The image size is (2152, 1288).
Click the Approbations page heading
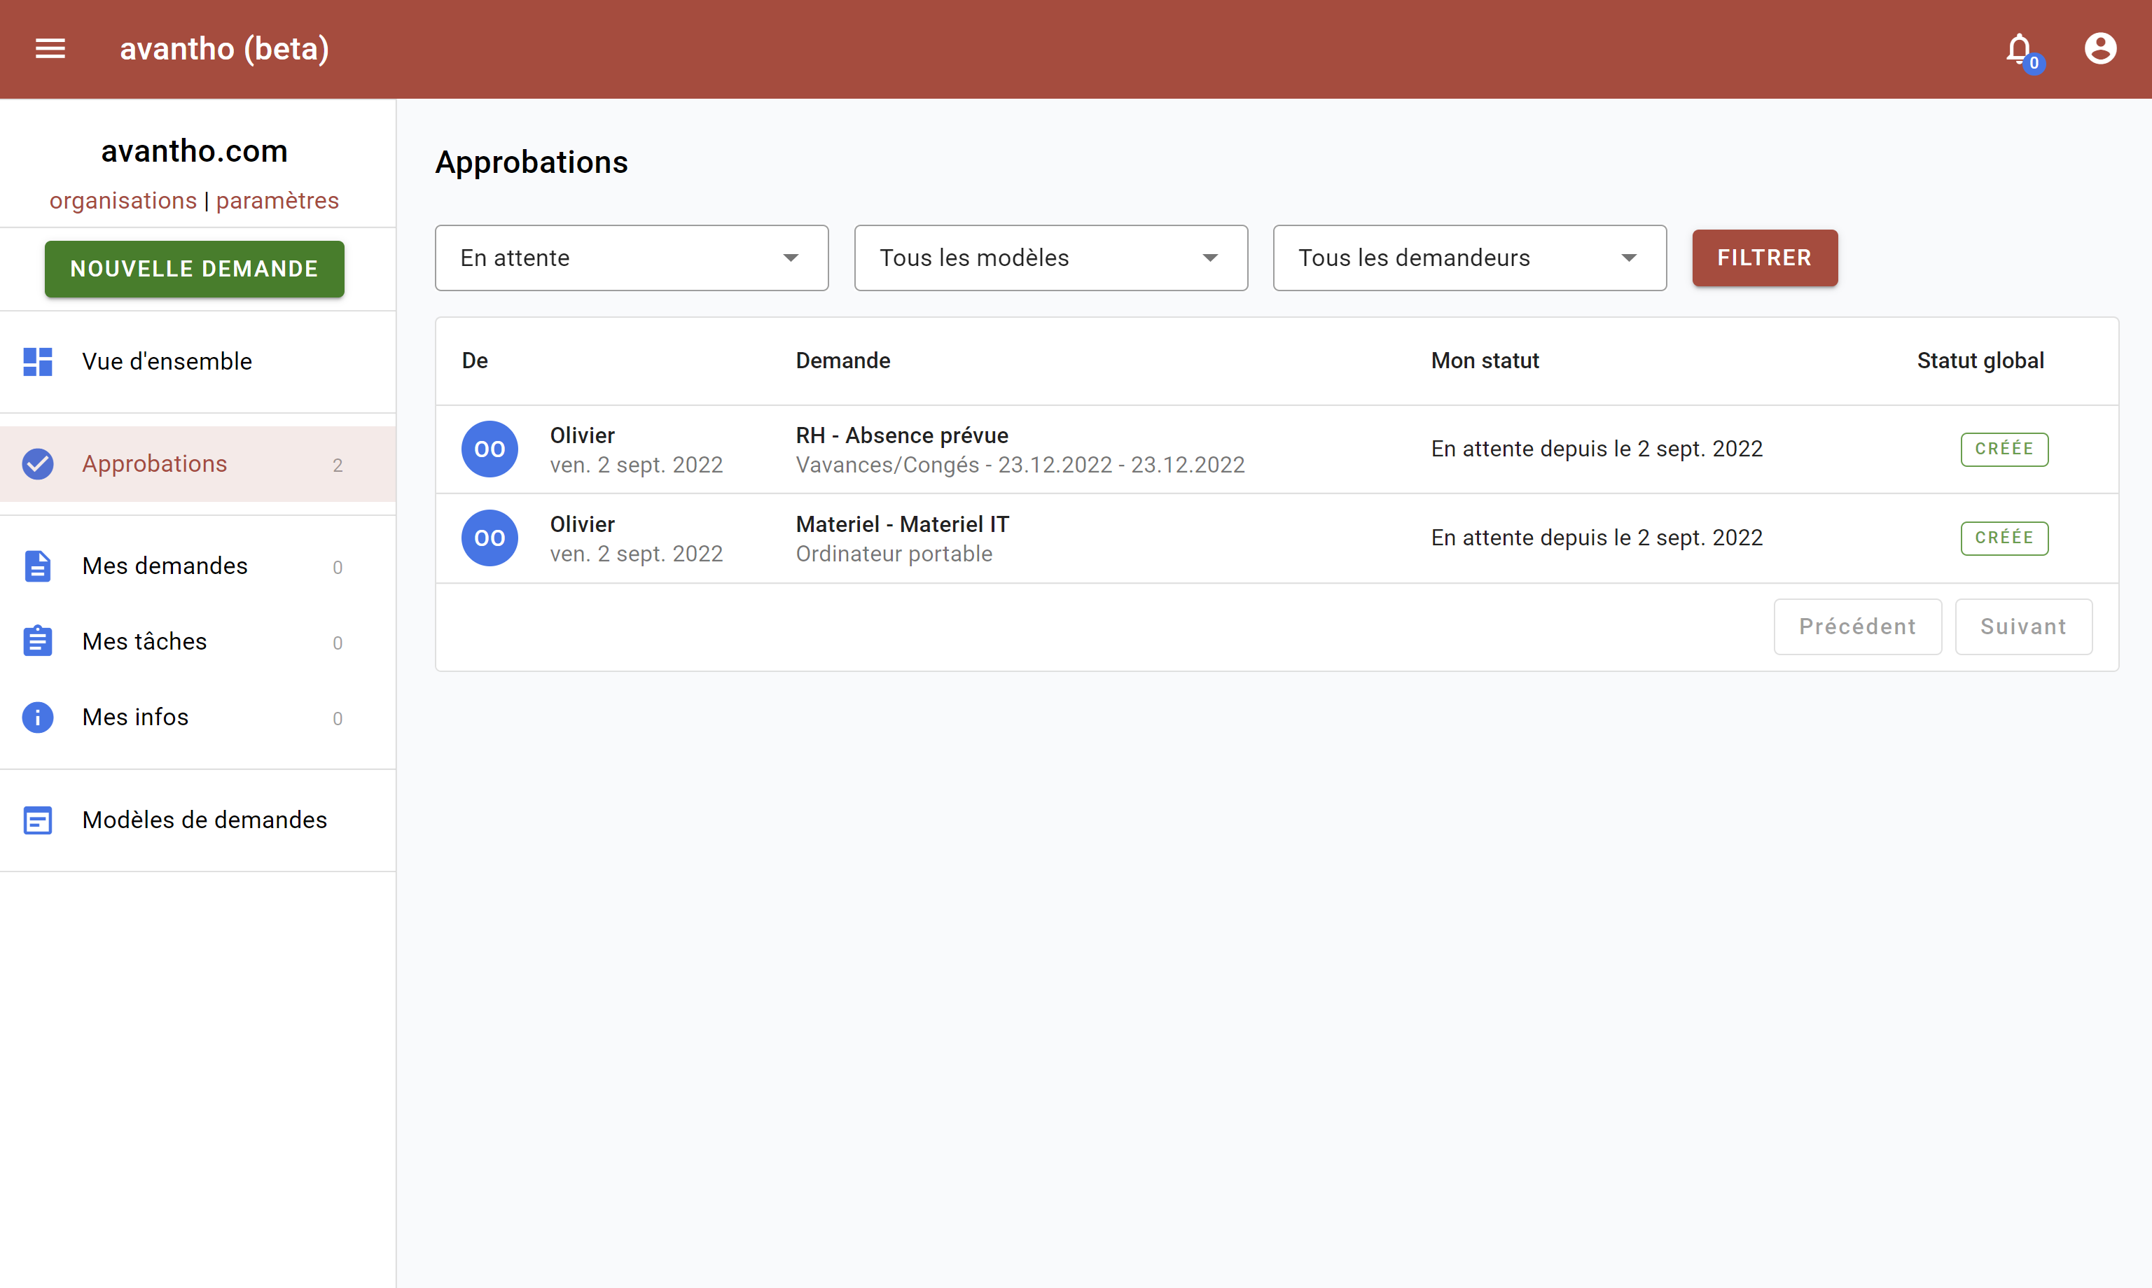532,163
